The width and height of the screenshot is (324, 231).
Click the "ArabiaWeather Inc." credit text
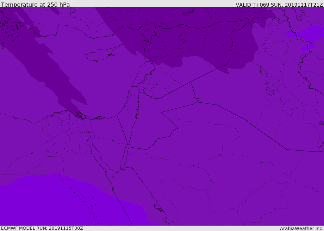tap(302, 228)
